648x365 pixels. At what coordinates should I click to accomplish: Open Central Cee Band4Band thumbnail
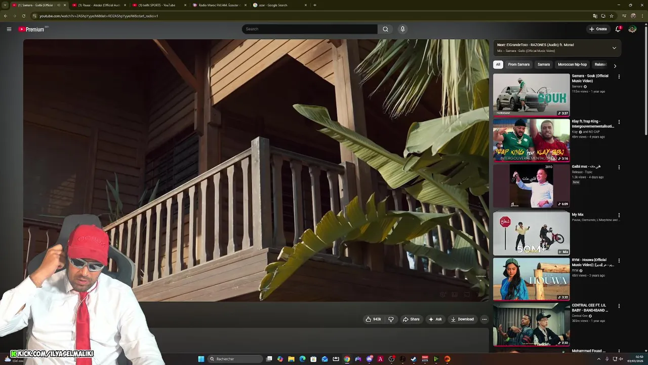[x=532, y=324]
